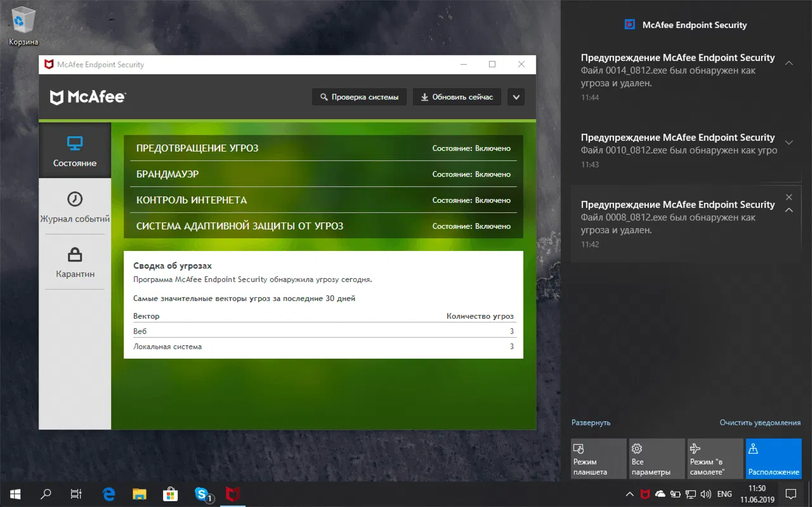Launch McAfee Endpoint Security from the taskbar
Viewport: 812px width, 507px height.
(x=233, y=494)
